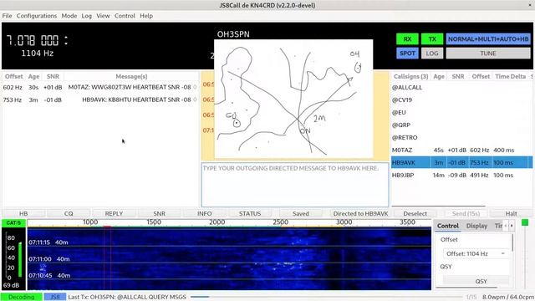Image resolution: width=535 pixels, height=301 pixels.
Task: Sort callsigns by Time Delta column header
Action: [510, 76]
